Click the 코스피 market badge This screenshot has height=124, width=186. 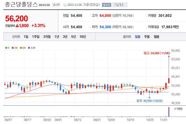coord(56,5)
